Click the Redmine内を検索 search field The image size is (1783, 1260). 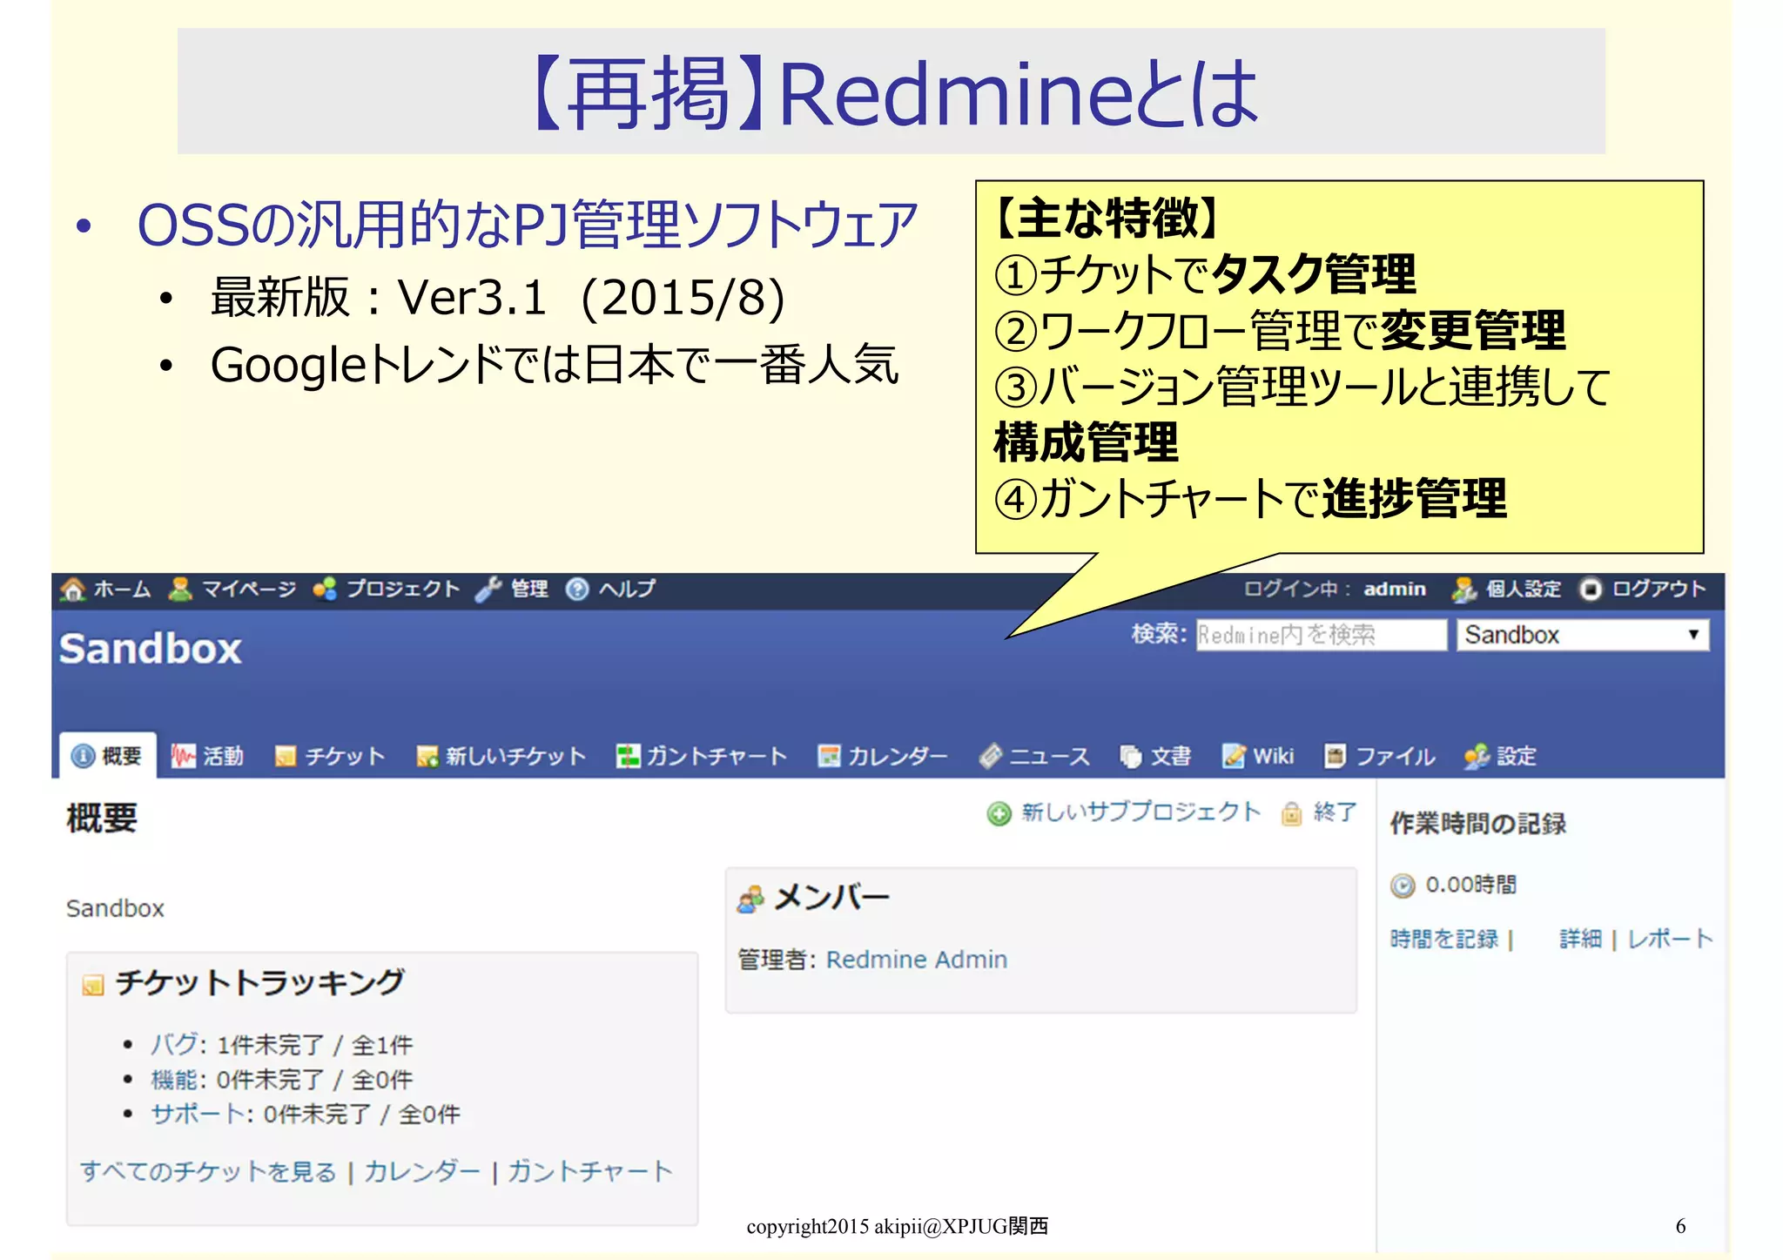click(1322, 635)
